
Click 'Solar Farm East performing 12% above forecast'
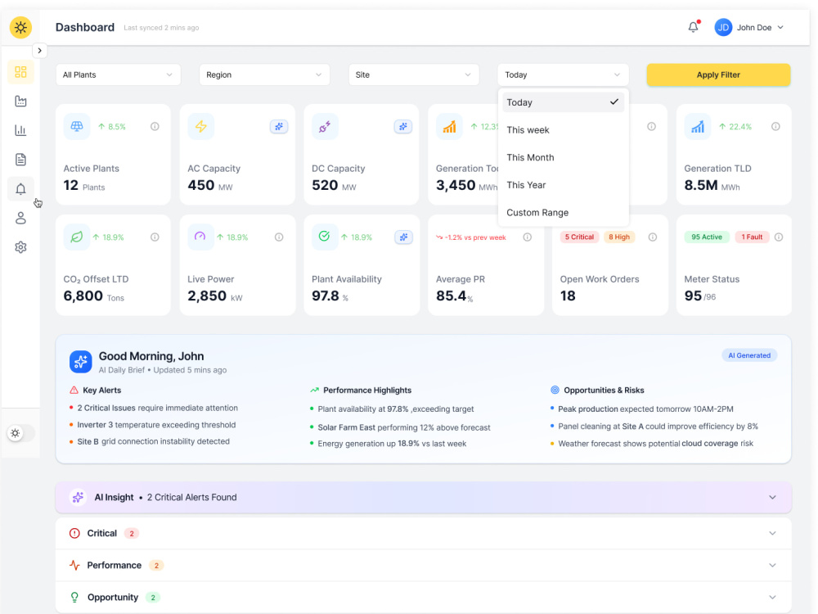404,427
